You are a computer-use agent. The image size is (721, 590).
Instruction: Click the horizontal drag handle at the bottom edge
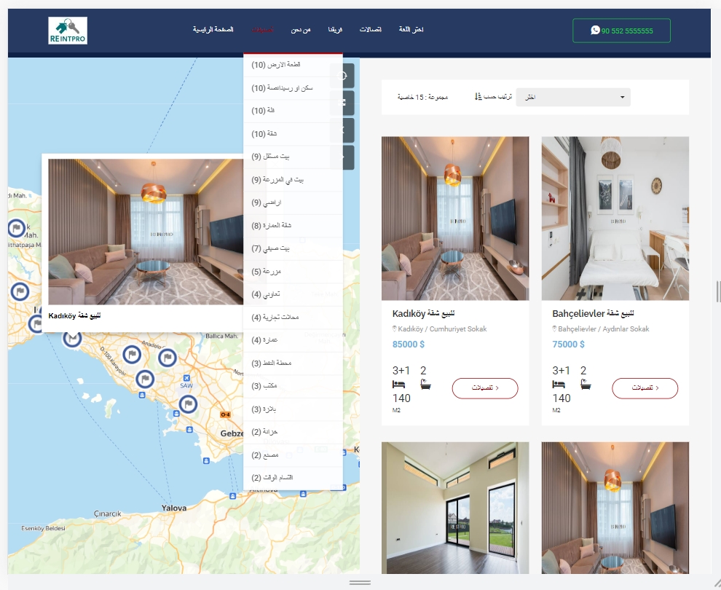360,583
